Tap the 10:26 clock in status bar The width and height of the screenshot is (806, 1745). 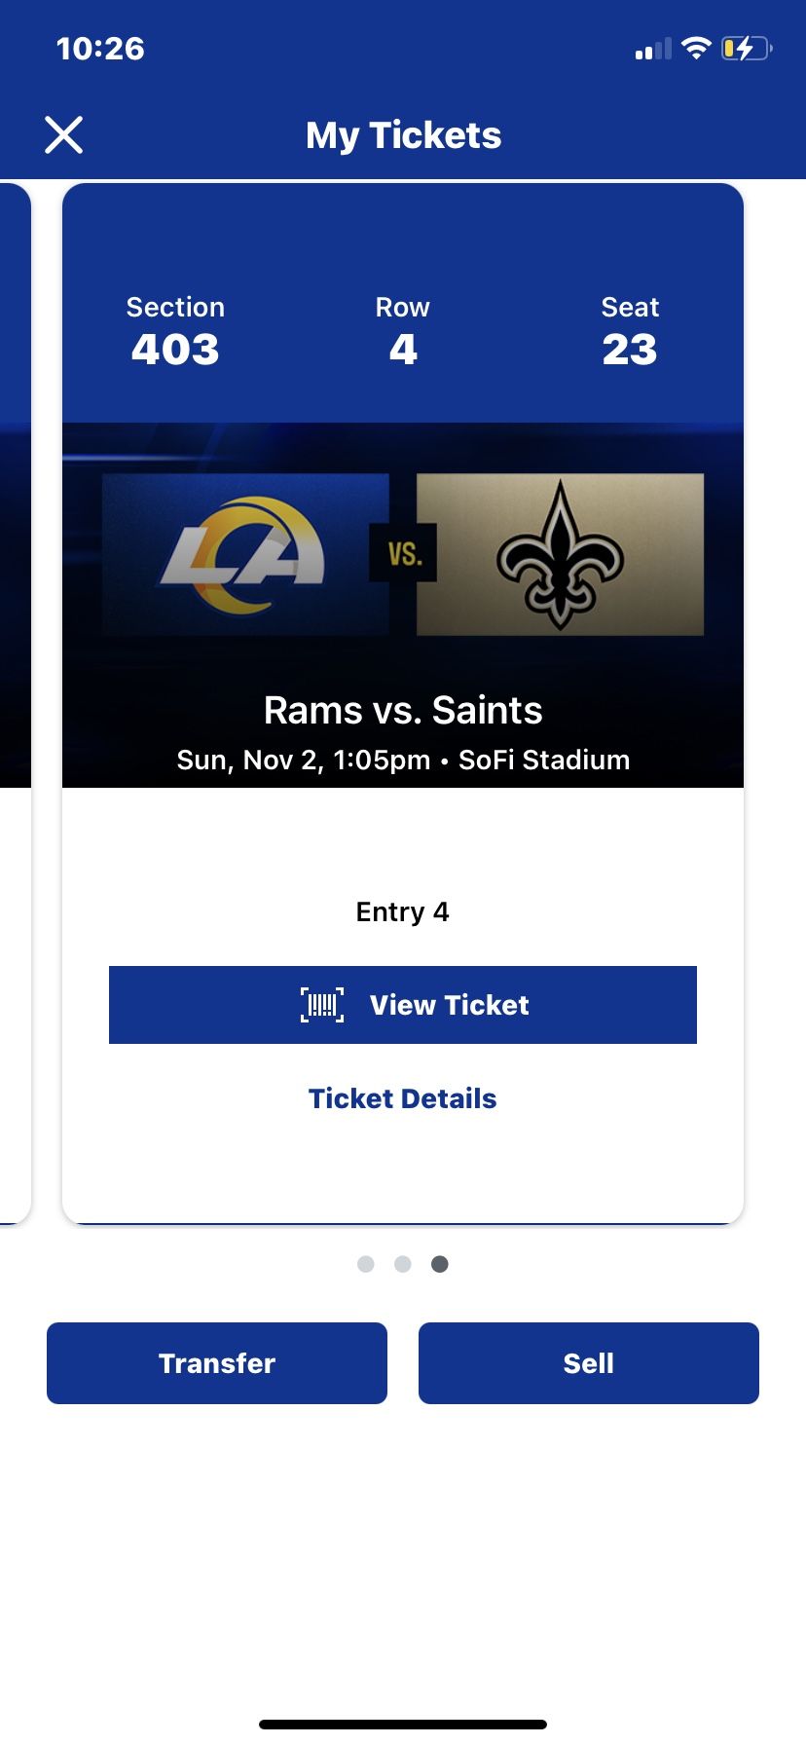100,49
